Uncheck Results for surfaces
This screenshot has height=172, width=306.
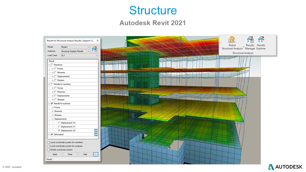(52, 104)
